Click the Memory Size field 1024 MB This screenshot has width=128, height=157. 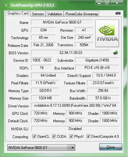click(45, 98)
